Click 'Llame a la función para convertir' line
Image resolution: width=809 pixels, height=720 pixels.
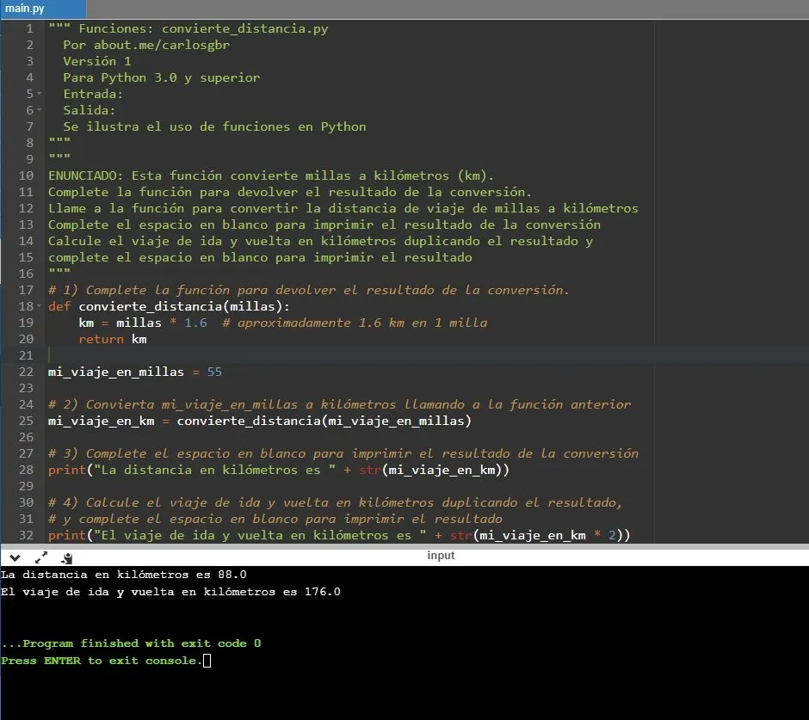click(343, 208)
